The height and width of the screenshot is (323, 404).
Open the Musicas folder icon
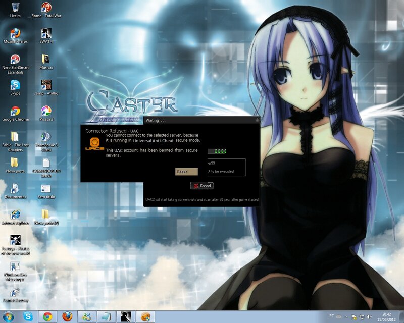point(46,62)
